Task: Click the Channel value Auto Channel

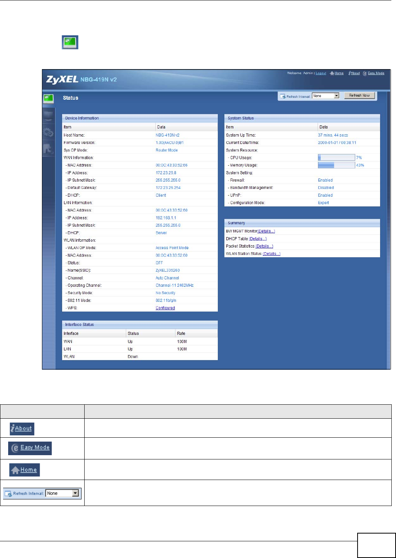Action: (167, 278)
